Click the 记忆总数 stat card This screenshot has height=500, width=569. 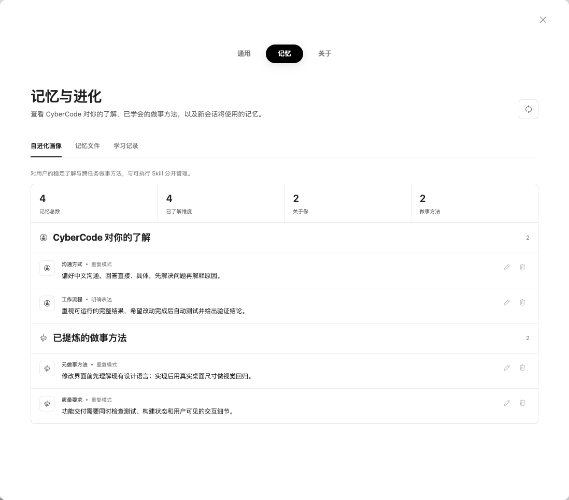coord(94,203)
